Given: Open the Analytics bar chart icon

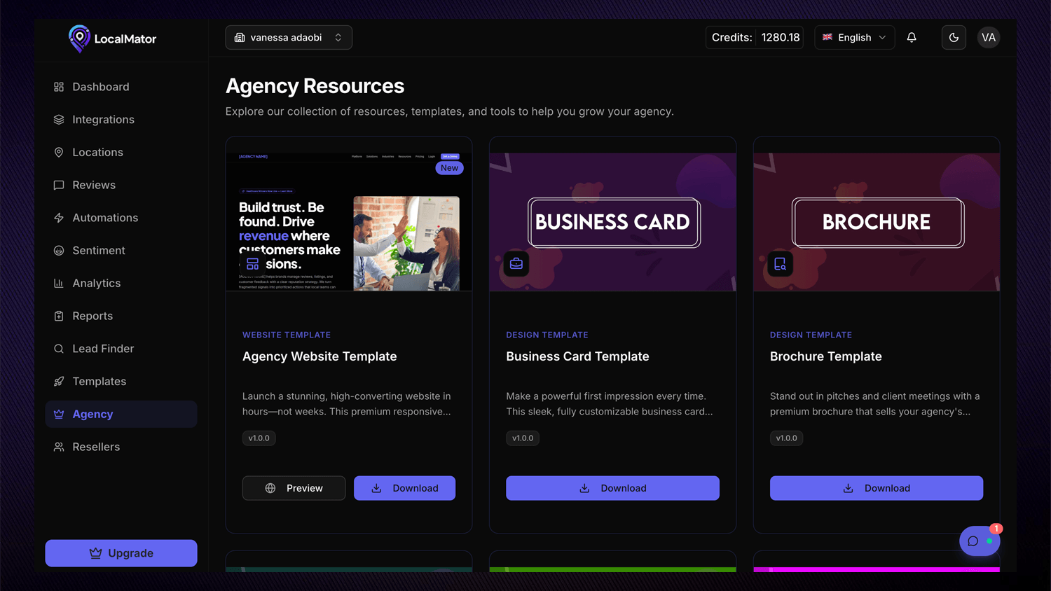Looking at the screenshot, I should click(x=58, y=283).
